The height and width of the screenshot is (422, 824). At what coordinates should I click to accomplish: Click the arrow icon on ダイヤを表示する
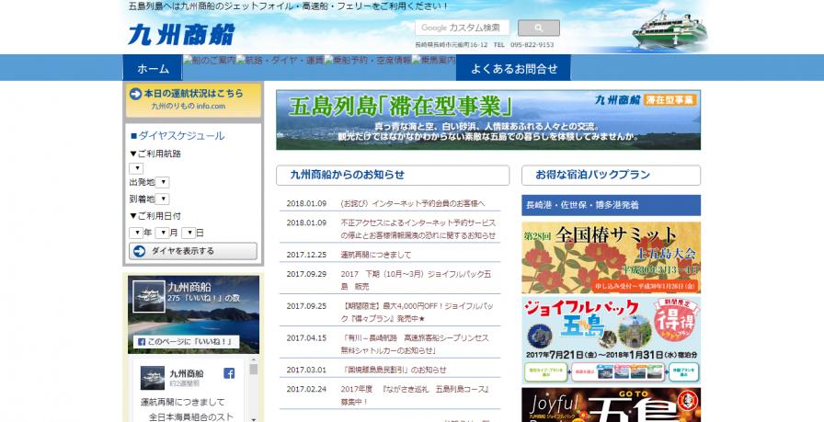(x=139, y=251)
